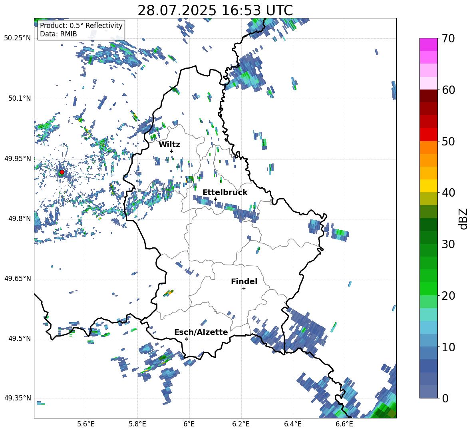Pick the orange band just below 50 dBZ
Screen dimensions: 473x432
click(x=428, y=147)
